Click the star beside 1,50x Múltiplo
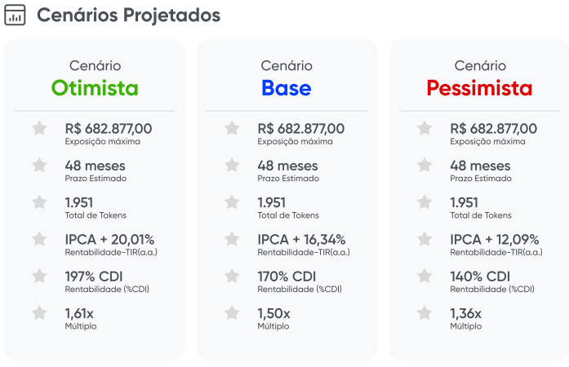Screen dimensions: 569x367 tap(232, 313)
